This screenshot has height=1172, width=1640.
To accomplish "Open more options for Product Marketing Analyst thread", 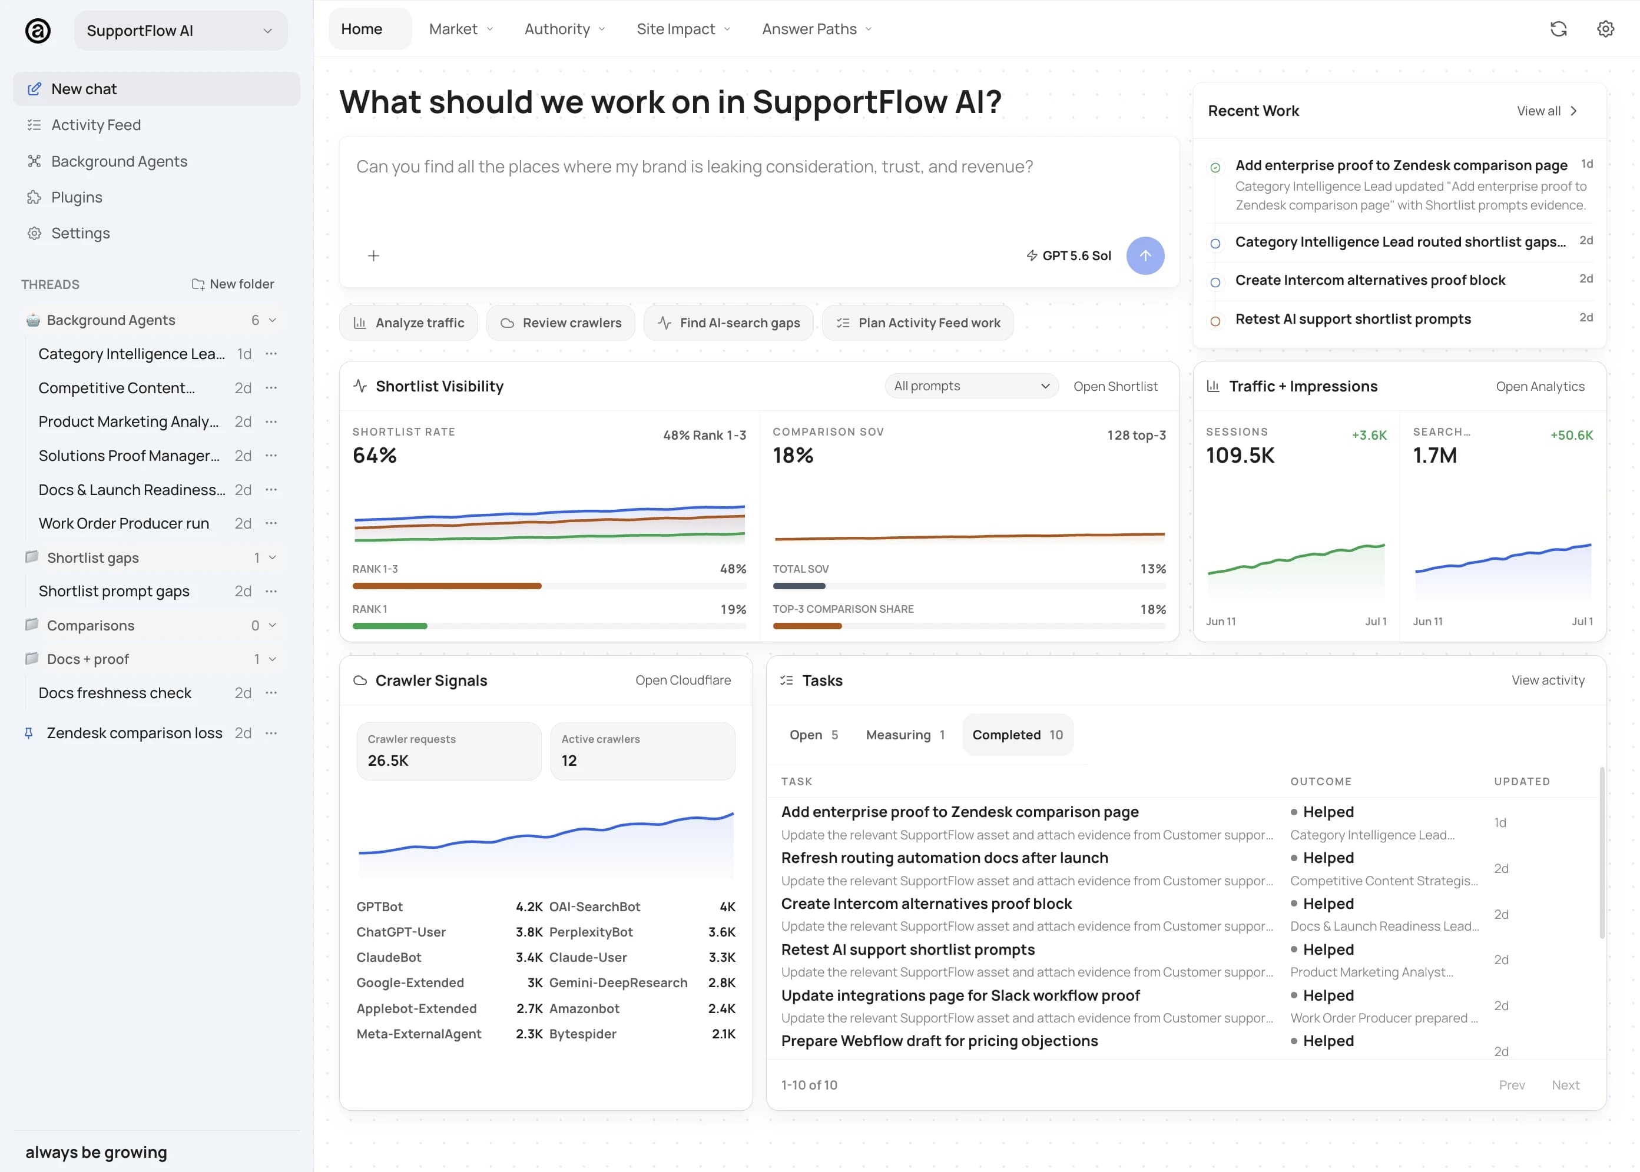I will [271, 421].
